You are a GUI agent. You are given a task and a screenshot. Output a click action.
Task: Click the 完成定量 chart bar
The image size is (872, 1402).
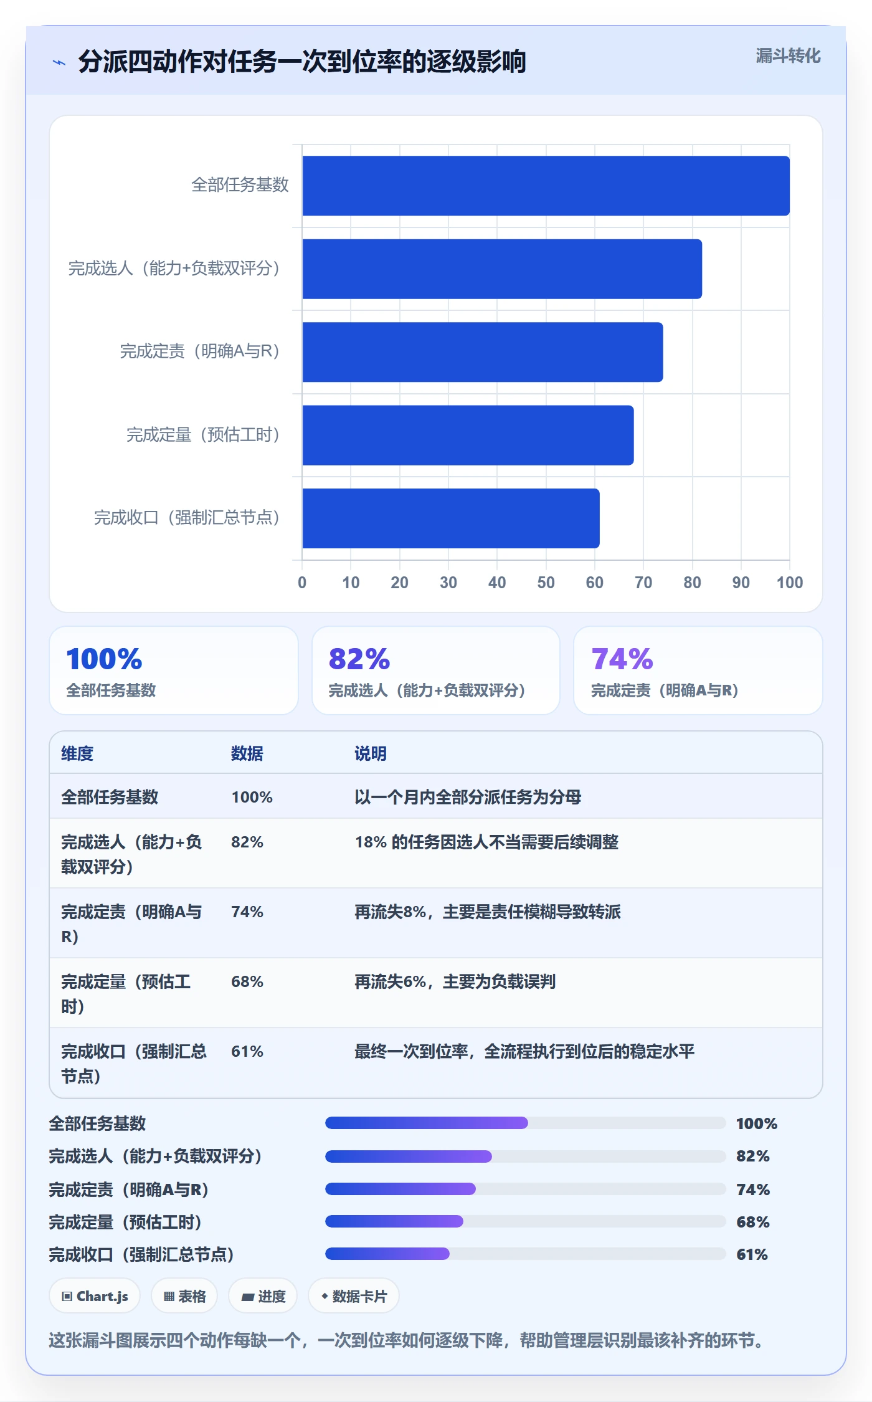tap(468, 436)
